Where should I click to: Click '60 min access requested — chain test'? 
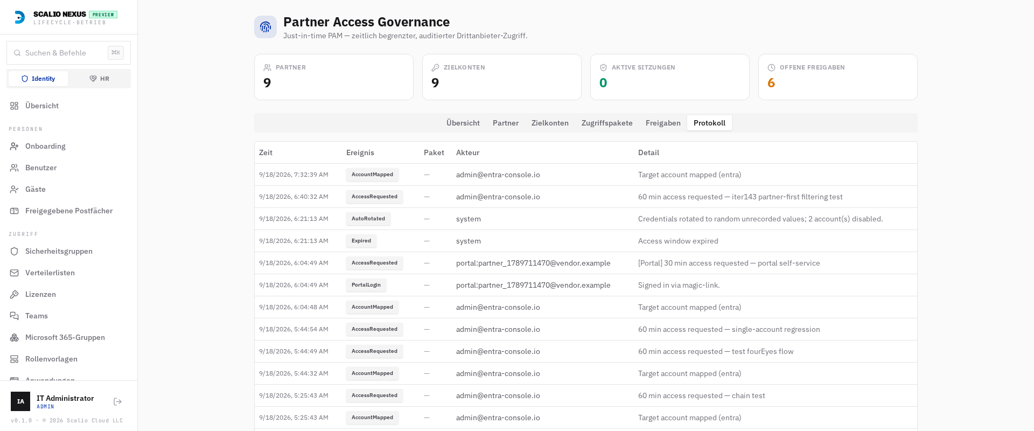[701, 395]
